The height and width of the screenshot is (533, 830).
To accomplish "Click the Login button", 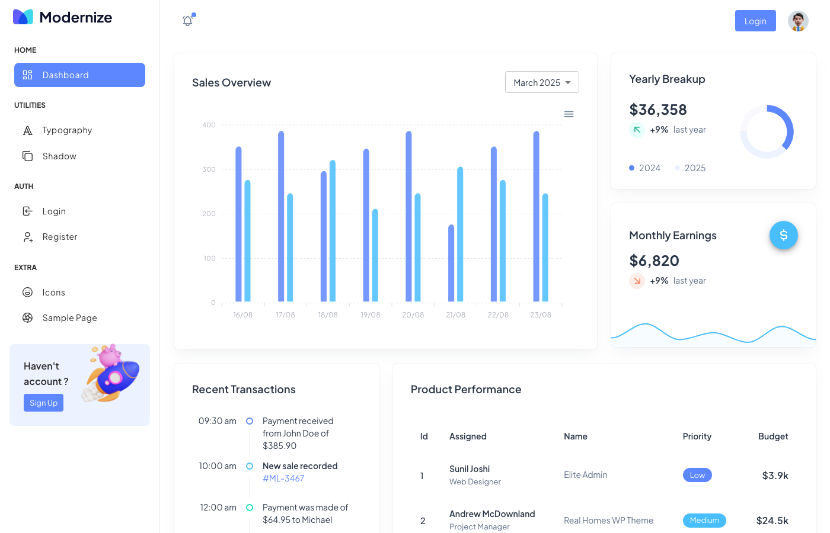I will (x=755, y=20).
